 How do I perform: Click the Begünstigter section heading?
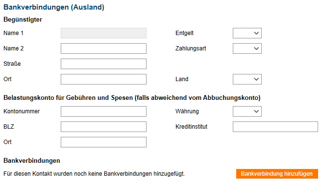click(23, 20)
